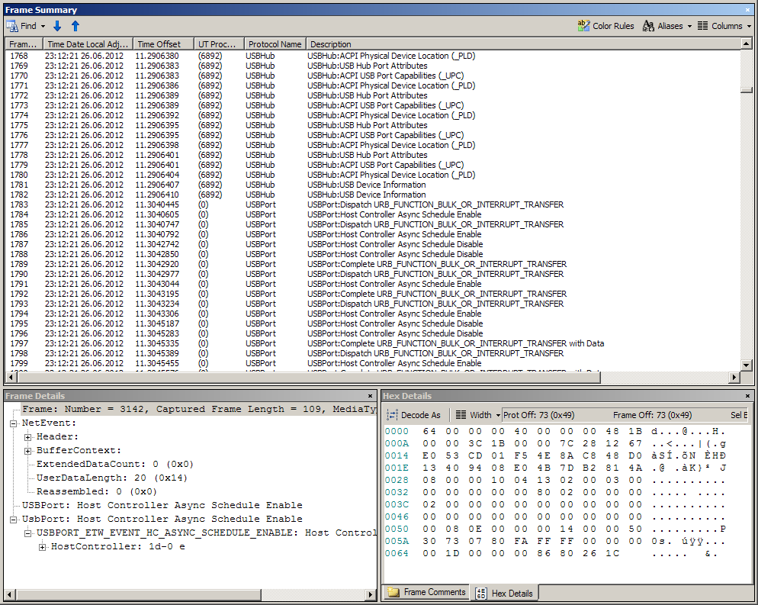Select UserDataLength: 20 field
758x605 pixels.
pos(111,478)
